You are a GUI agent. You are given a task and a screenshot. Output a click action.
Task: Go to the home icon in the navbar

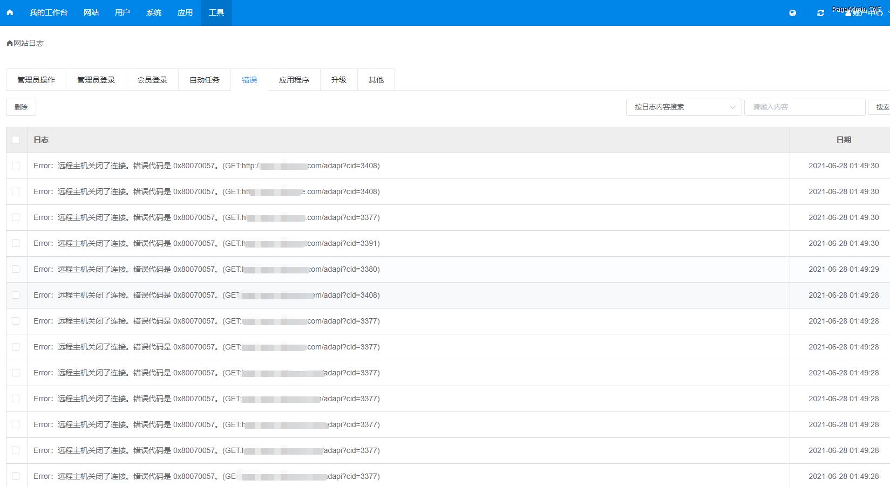(10, 12)
